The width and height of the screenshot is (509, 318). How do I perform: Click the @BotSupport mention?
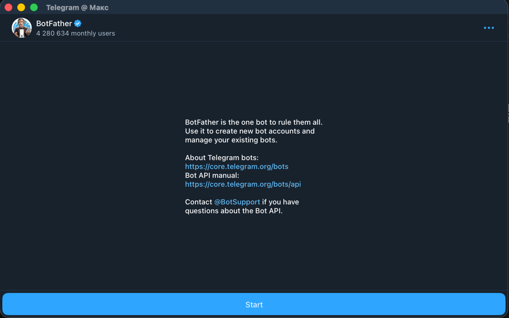tap(237, 202)
